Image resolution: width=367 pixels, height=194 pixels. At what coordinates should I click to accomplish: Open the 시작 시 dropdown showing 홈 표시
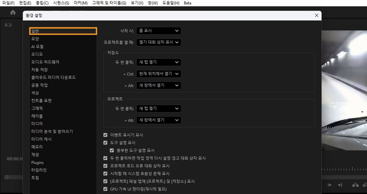pos(159,31)
